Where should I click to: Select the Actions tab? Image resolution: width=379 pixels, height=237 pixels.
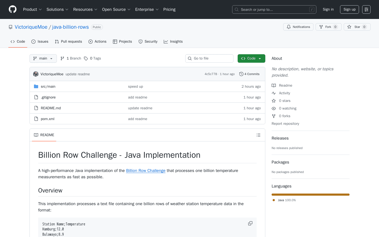click(97, 41)
